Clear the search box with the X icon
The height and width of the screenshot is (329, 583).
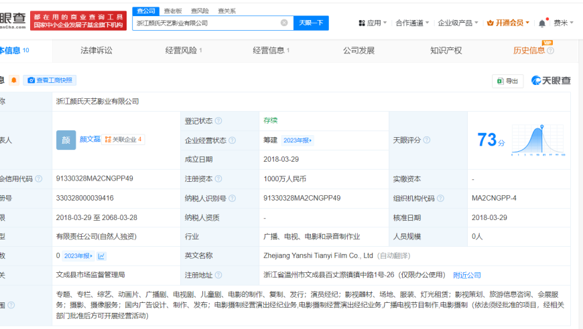click(x=284, y=23)
